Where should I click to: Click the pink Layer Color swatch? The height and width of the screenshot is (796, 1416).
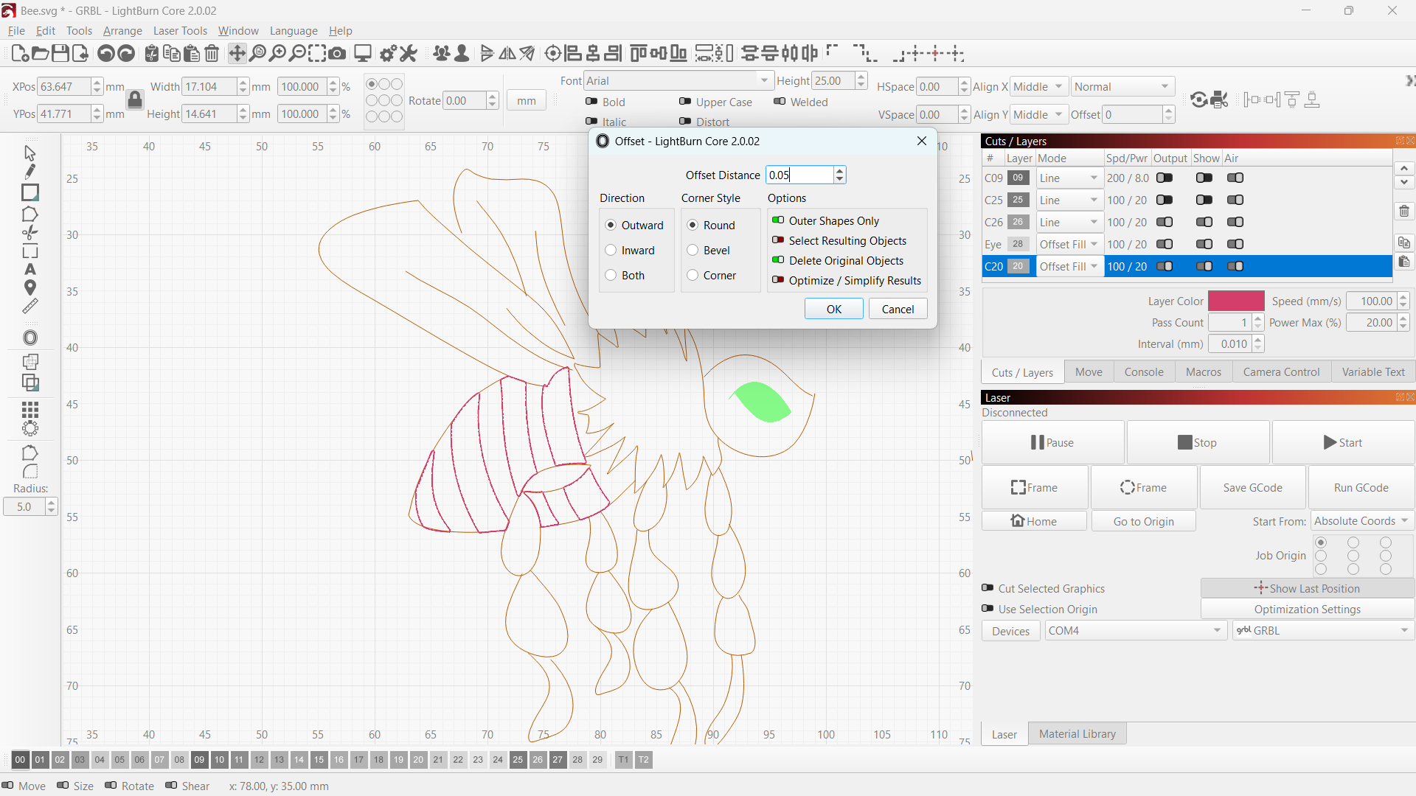(x=1236, y=301)
